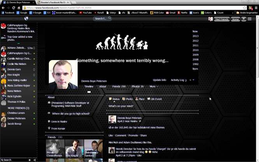Screen dimensions: 259x162
Task: Open the dropdown arrow beside Activity Log
Action: click(193, 80)
